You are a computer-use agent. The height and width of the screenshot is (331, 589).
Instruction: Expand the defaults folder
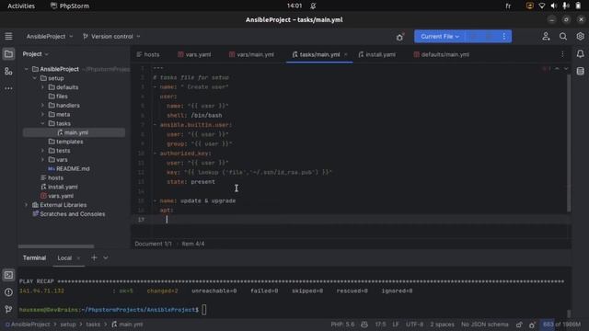[x=42, y=87]
